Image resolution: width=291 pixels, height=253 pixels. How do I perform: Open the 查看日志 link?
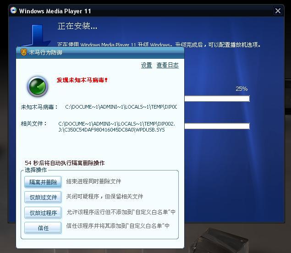(167, 65)
